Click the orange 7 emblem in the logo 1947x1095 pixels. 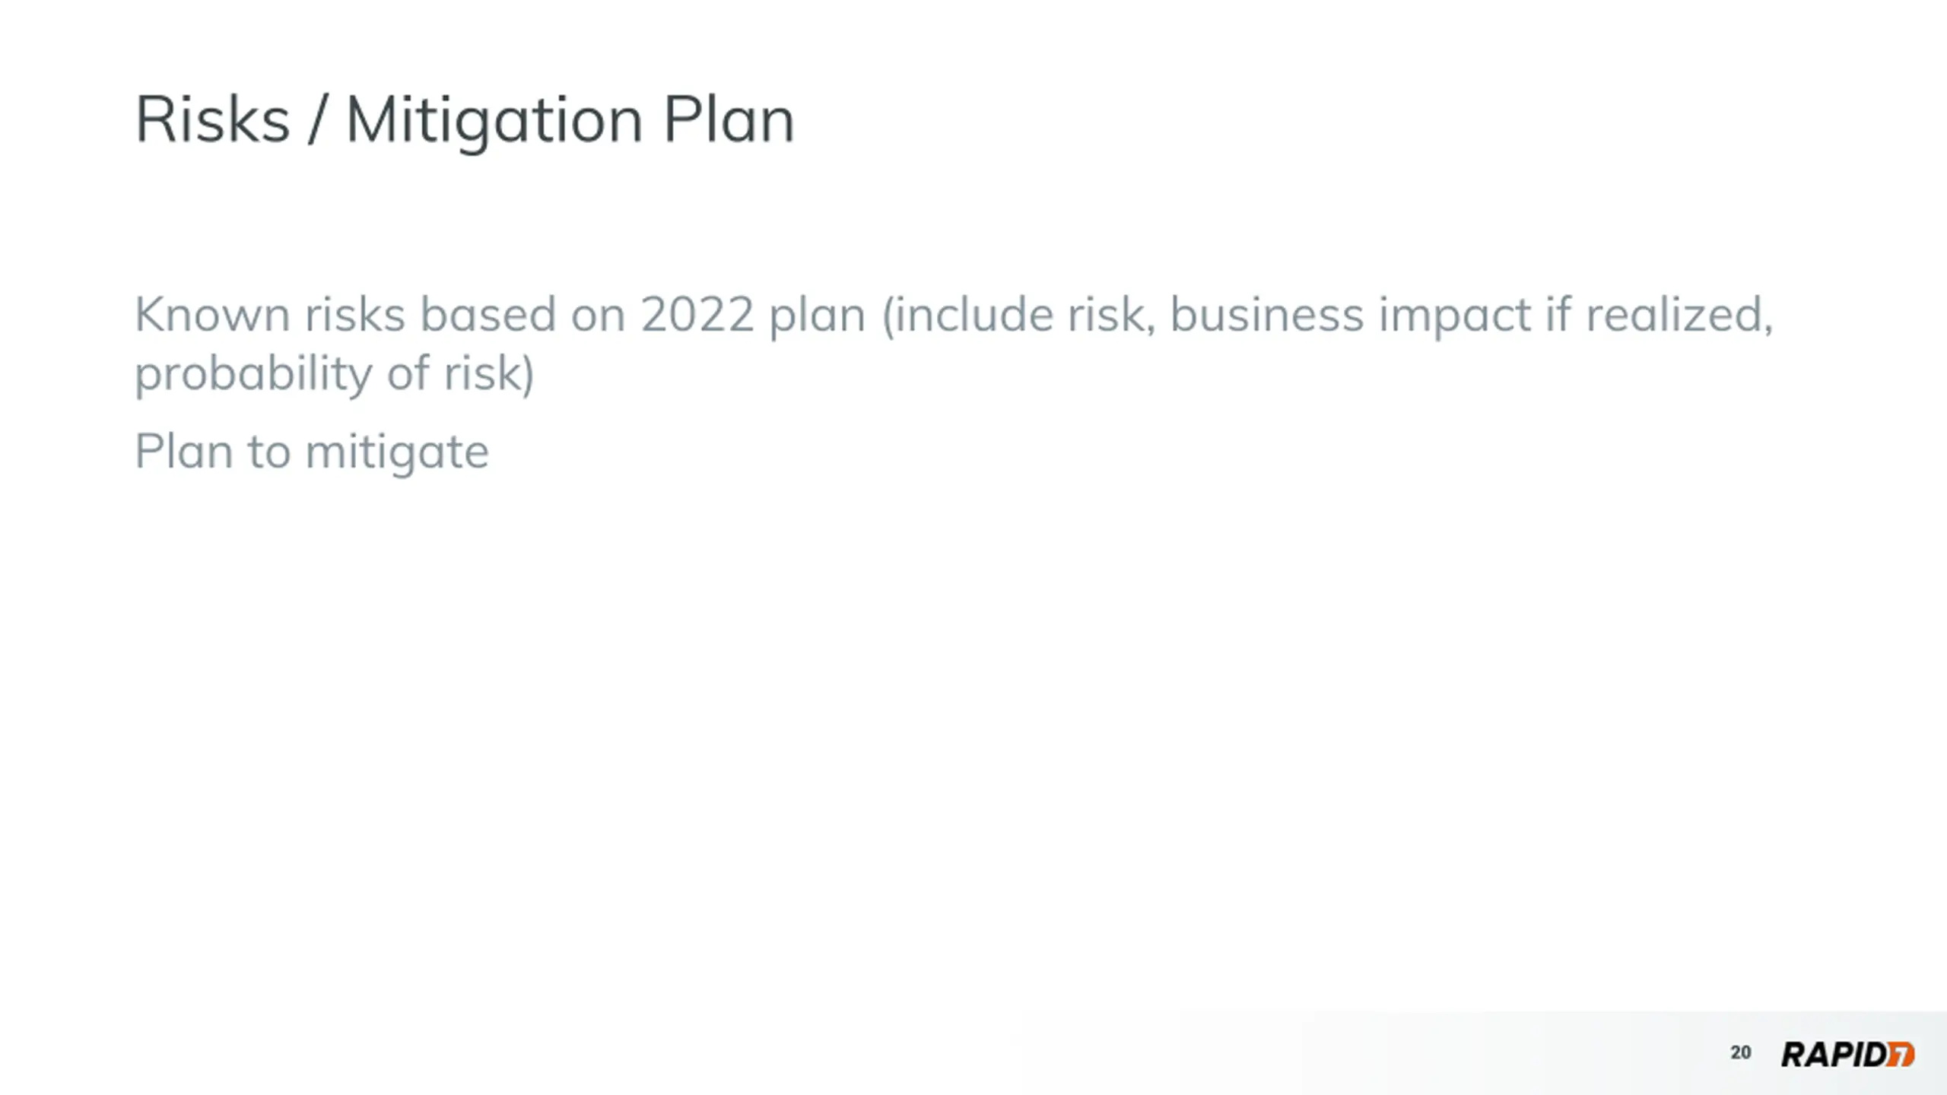[1901, 1054]
